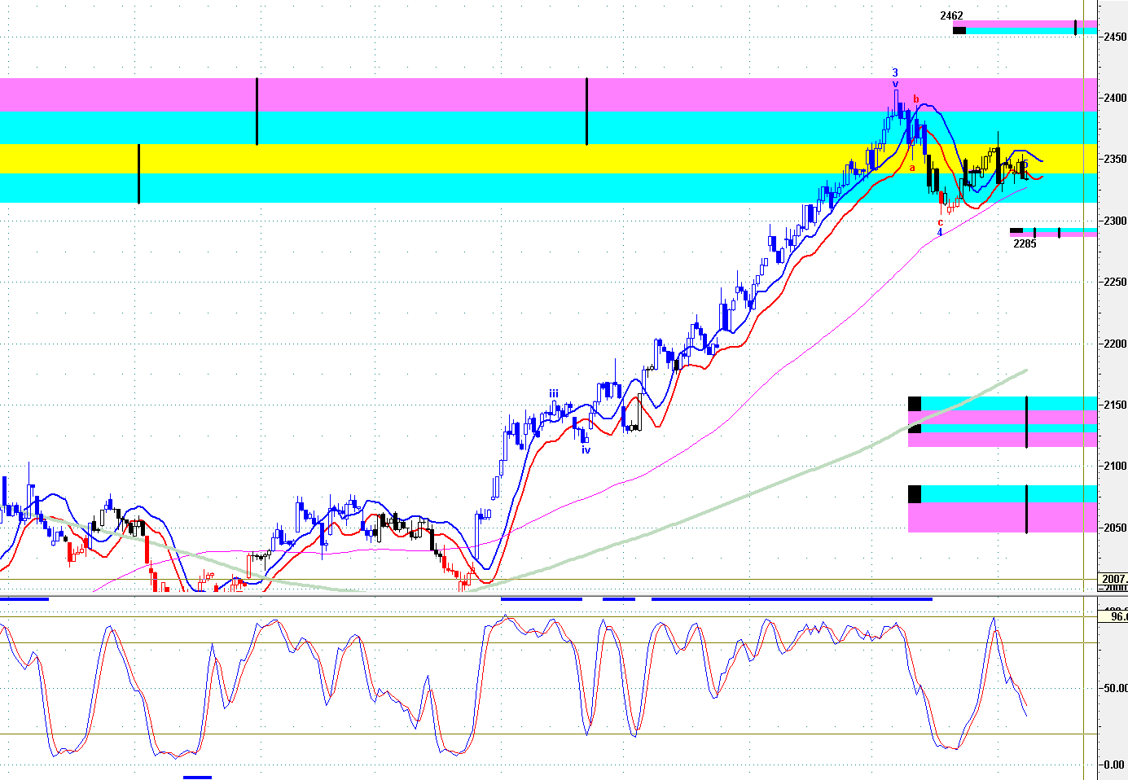1128x780 pixels.
Task: Select black square marker near 2075 zone
Action: [915, 493]
